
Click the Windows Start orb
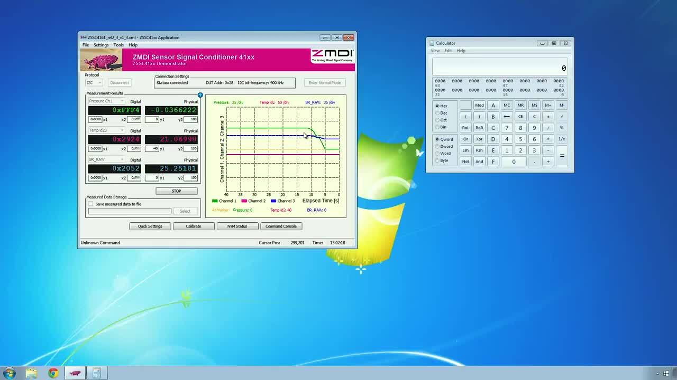[10, 373]
